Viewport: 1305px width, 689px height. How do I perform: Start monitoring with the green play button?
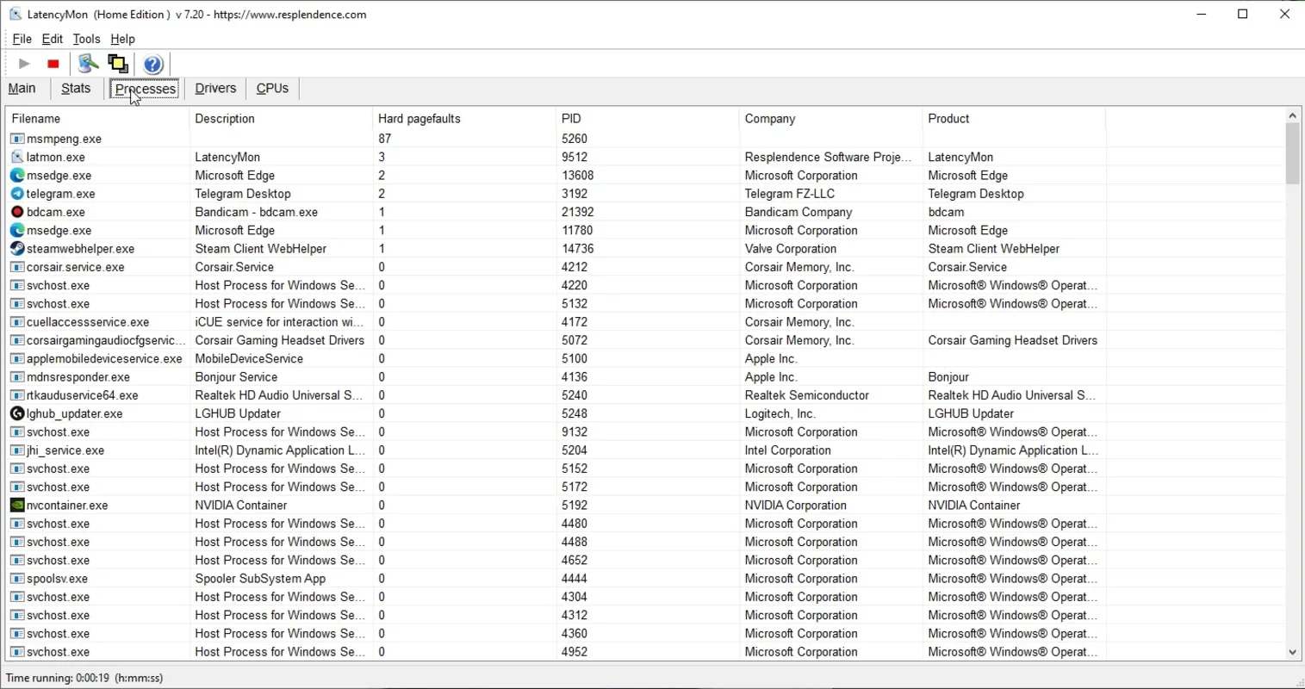pyautogui.click(x=24, y=64)
